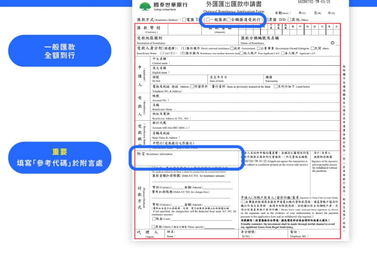Click the form number A0Z00702-TW-01/21
377x254 pixels.
pos(314,2)
